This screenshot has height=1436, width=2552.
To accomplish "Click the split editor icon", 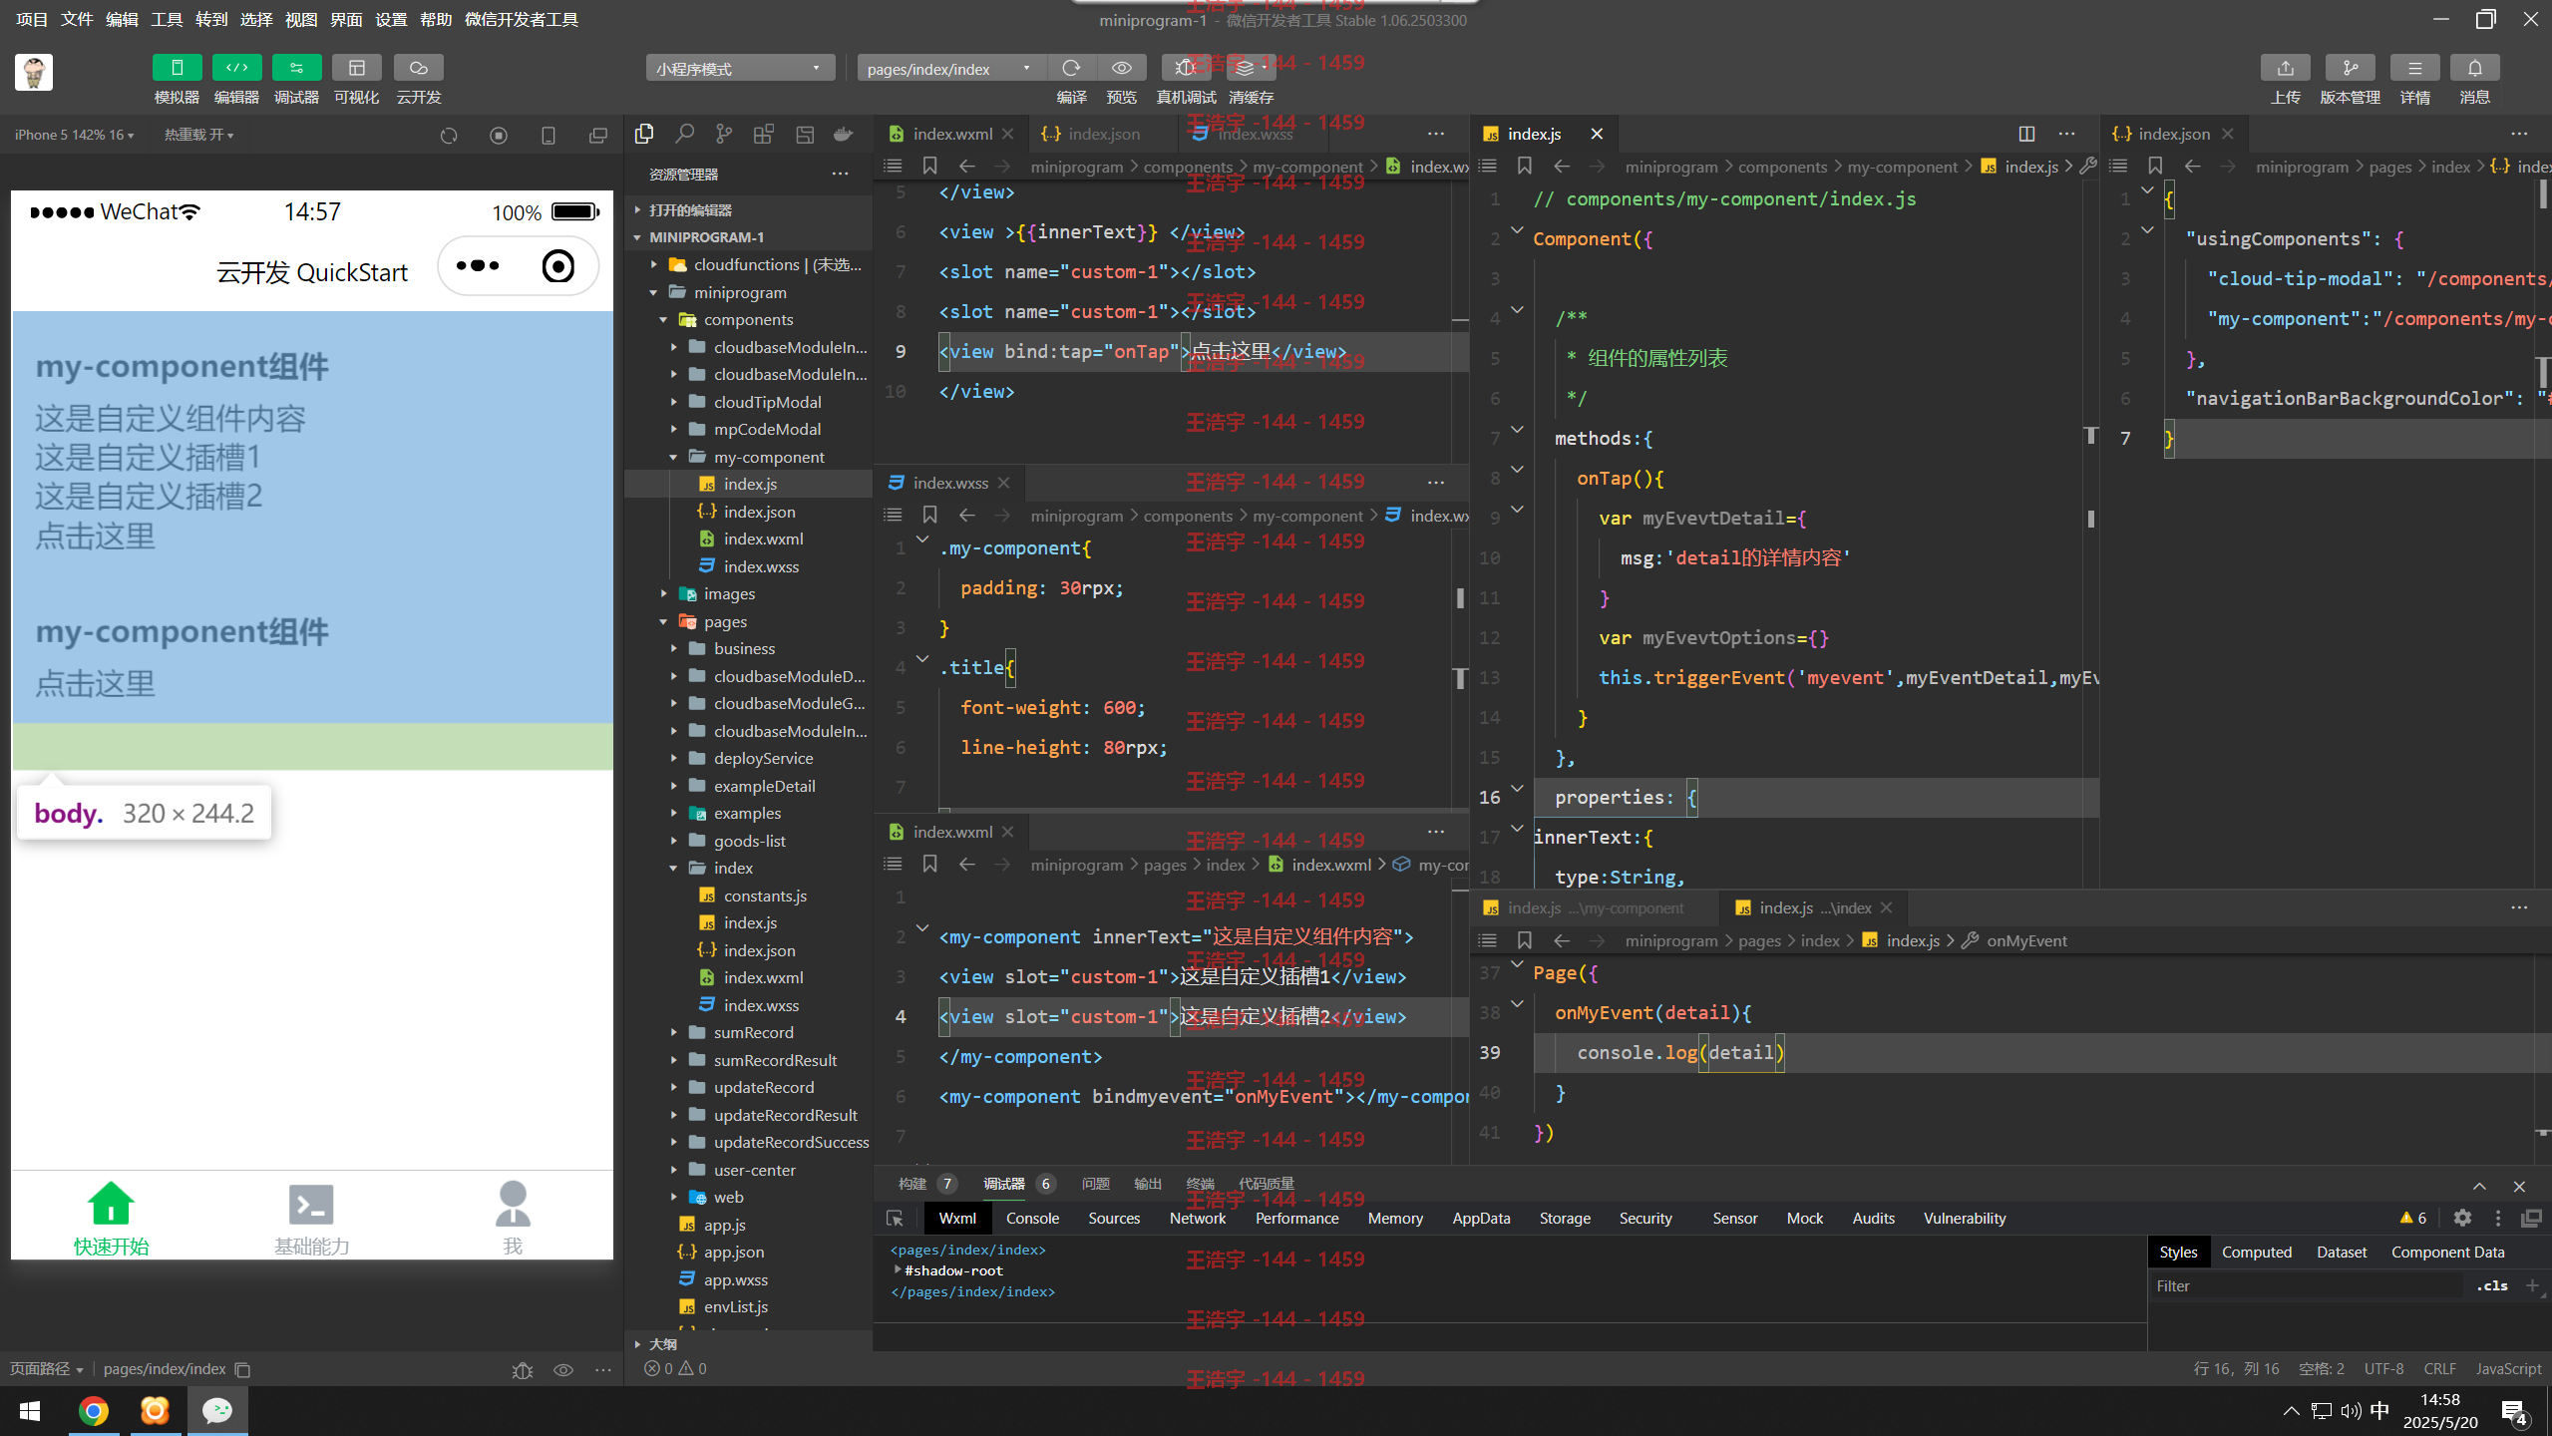I will click(2026, 134).
